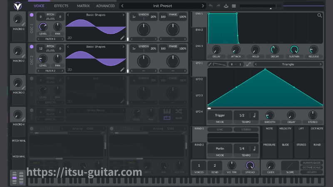Switch to the Matrix tab
Screen dimensions: 333x187
[x=83, y=6]
